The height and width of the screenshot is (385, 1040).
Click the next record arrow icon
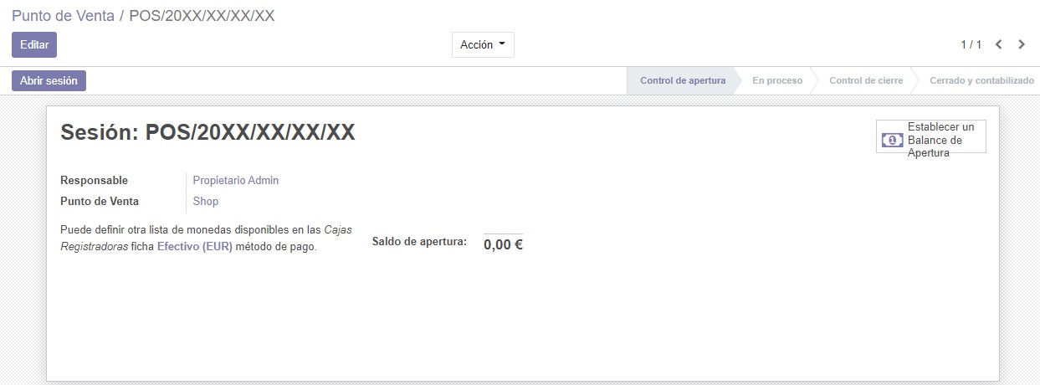[x=1022, y=44]
